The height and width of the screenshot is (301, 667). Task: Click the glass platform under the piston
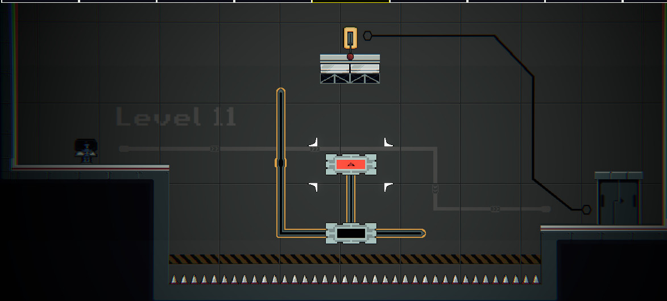350,69
